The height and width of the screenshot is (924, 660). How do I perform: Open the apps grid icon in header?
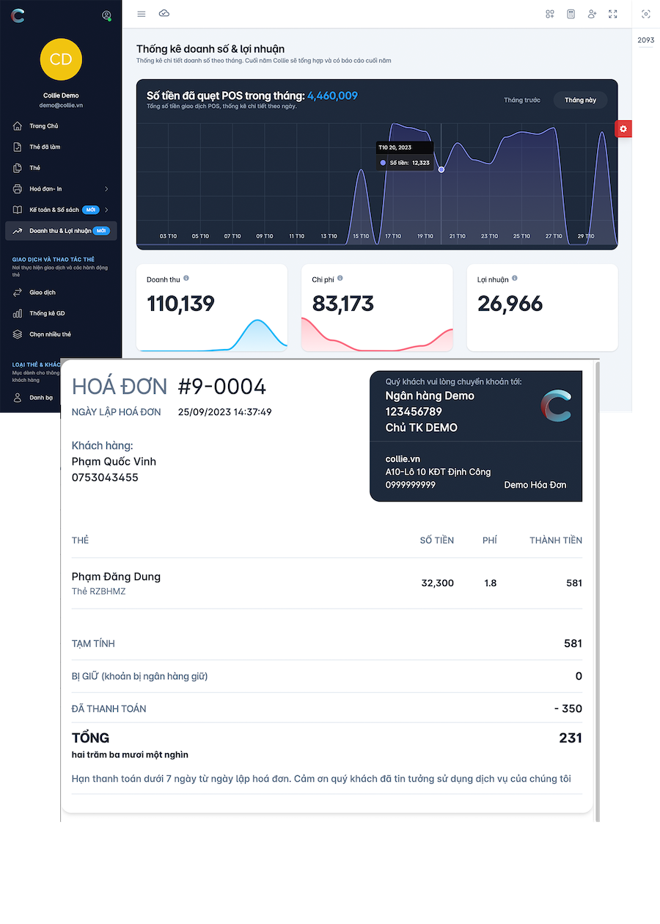click(x=550, y=14)
